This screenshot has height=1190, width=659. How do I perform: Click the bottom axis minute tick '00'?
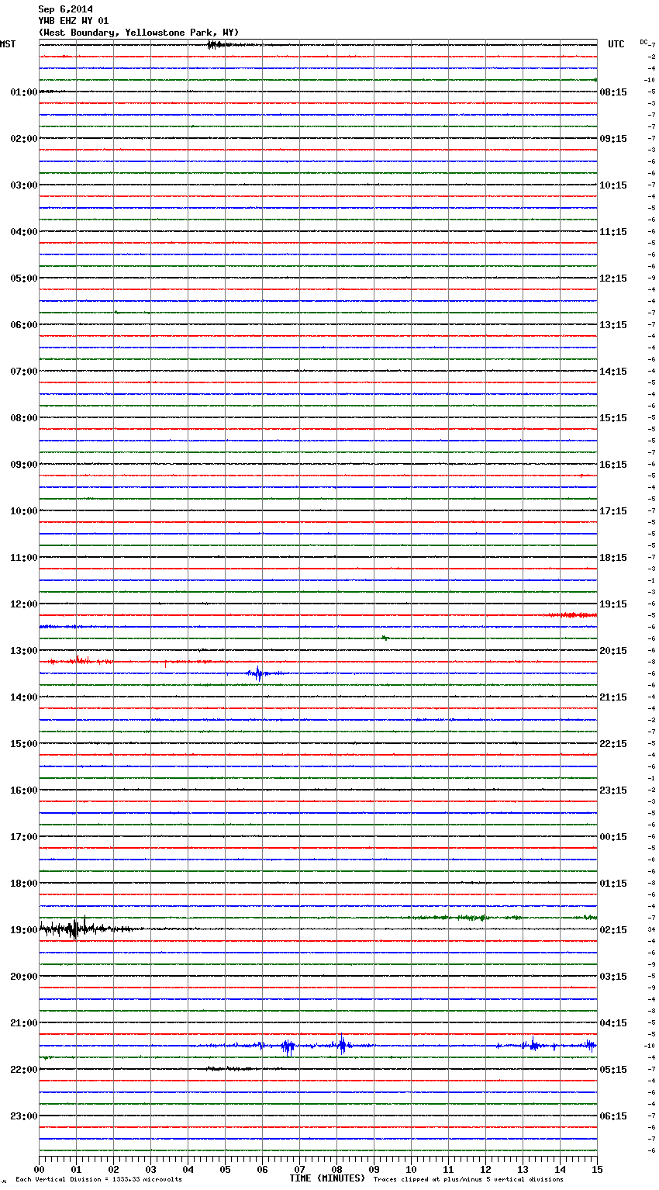coord(39,1169)
